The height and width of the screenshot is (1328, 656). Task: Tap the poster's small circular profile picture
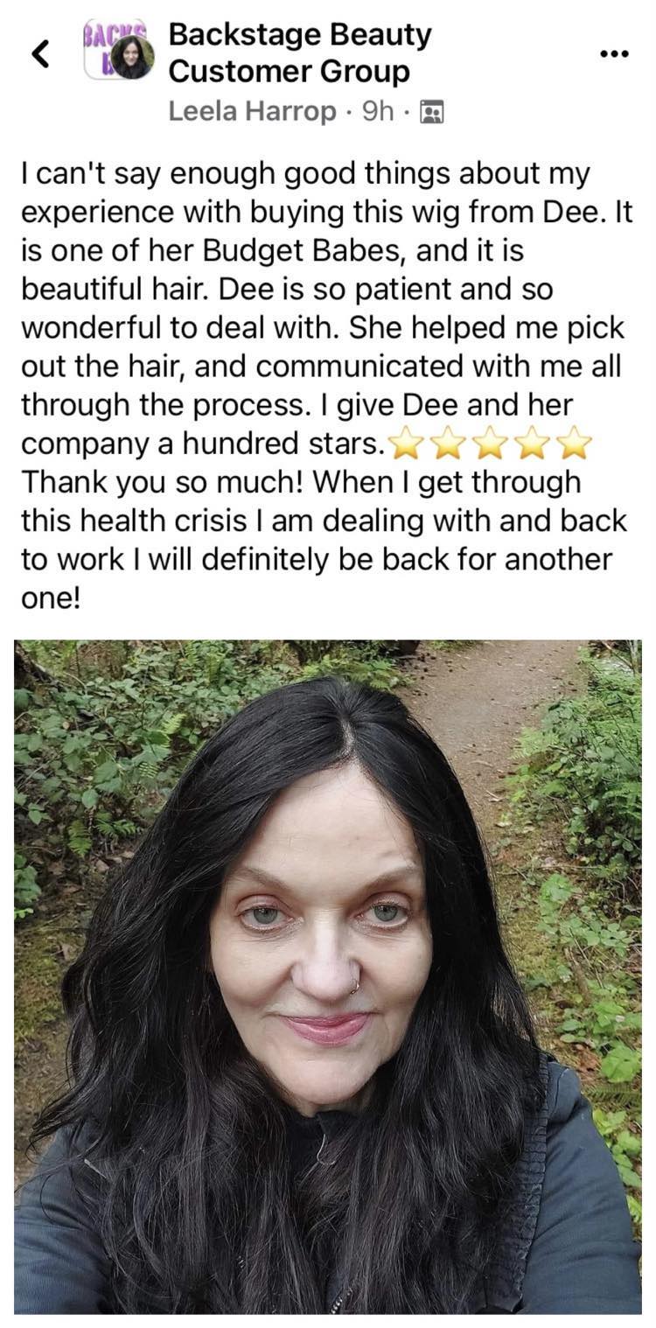point(133,59)
